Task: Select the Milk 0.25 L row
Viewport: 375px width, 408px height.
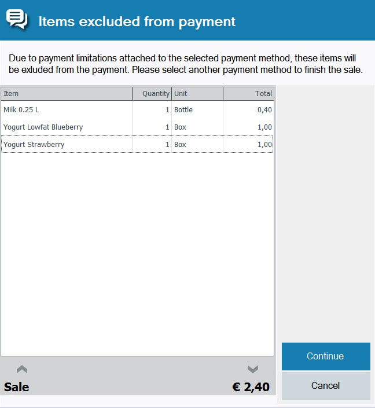Action: [x=137, y=110]
